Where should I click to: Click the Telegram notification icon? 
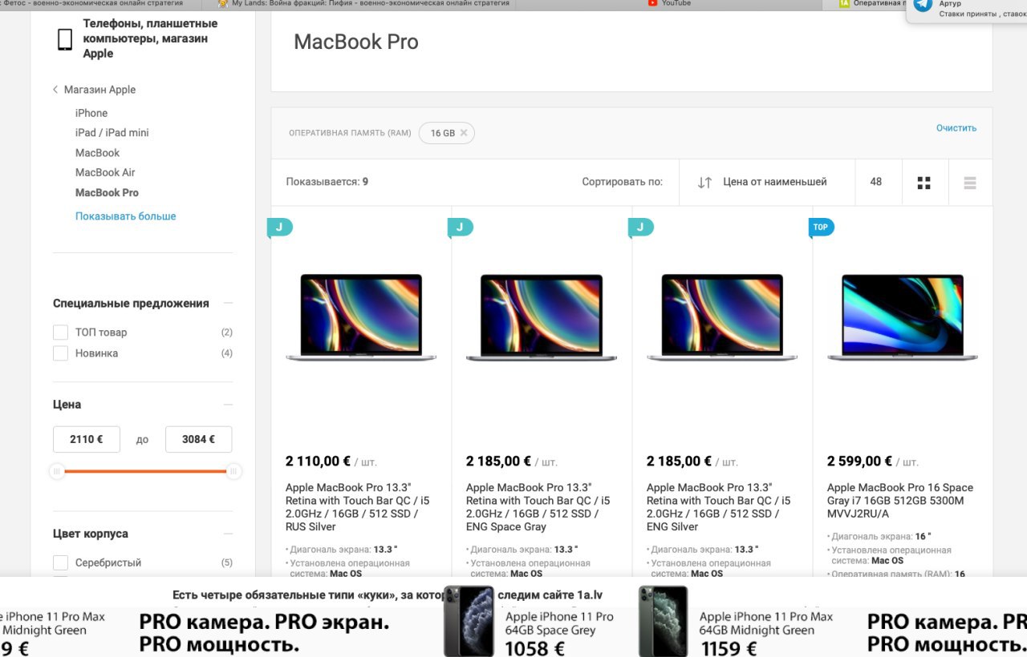pyautogui.click(x=923, y=5)
